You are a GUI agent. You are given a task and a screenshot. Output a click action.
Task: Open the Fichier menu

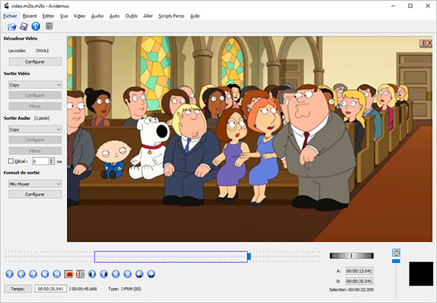[x=10, y=16]
